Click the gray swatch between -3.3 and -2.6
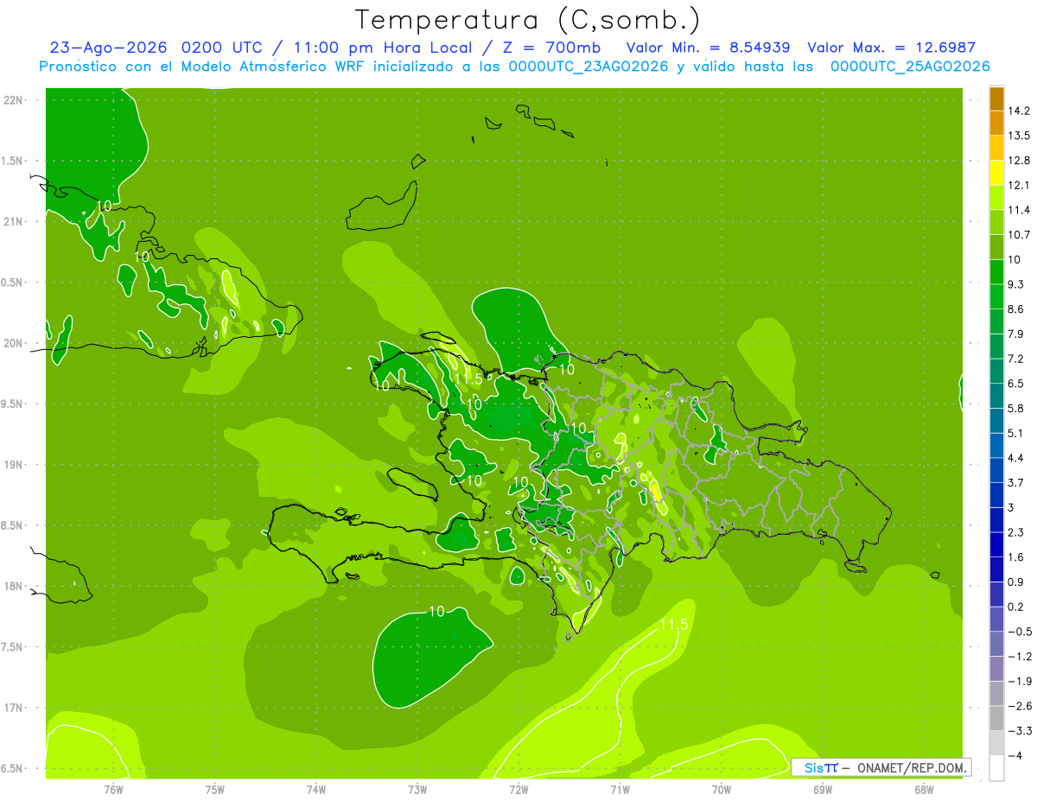Image resolution: width=1037 pixels, height=801 pixels. [996, 718]
